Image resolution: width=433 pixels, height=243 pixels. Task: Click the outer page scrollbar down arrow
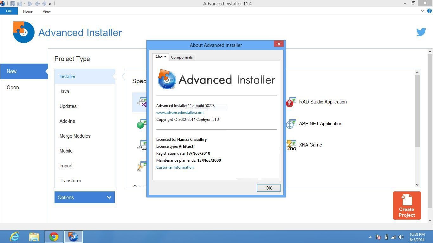(x=430, y=220)
